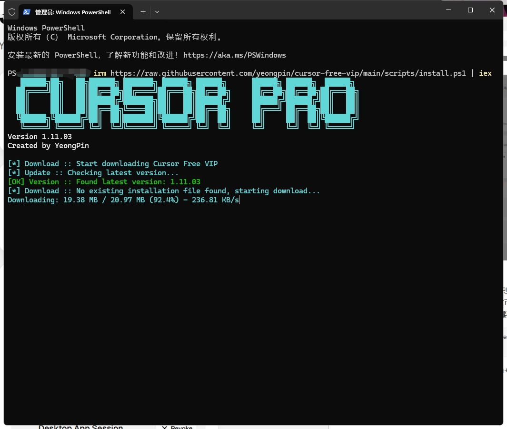
Task: Maximize the terminal window
Action: pyautogui.click(x=470, y=10)
